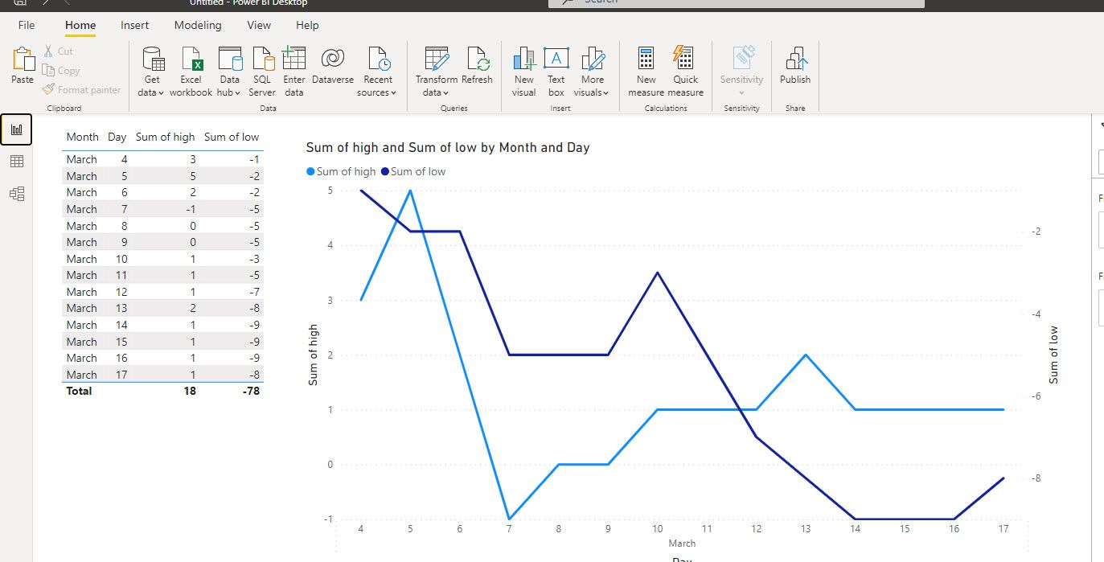The image size is (1104, 562).
Task: Select the Format painter tool
Action: (x=81, y=90)
